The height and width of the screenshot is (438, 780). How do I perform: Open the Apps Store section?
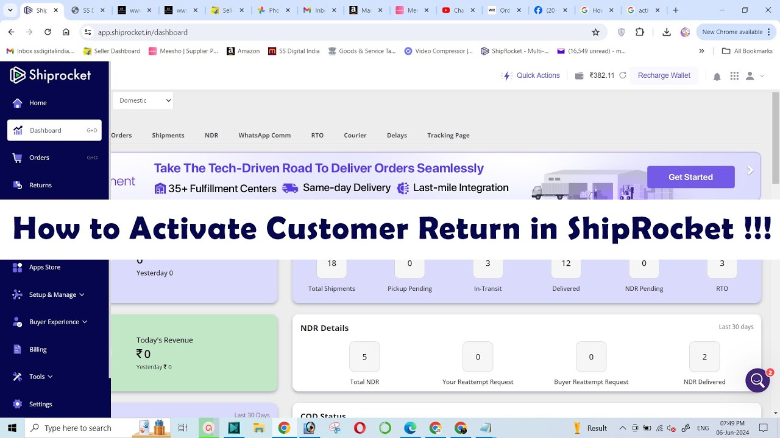click(44, 267)
